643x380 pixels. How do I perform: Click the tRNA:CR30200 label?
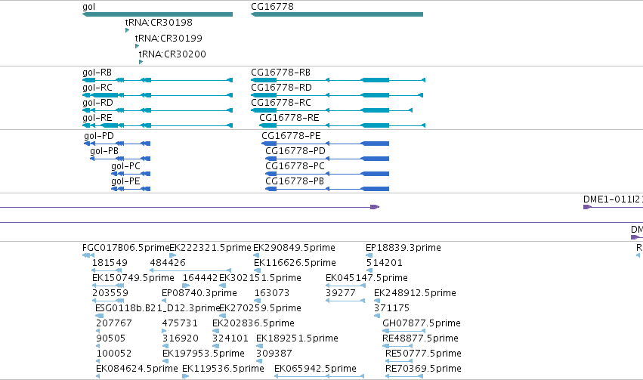click(x=172, y=54)
